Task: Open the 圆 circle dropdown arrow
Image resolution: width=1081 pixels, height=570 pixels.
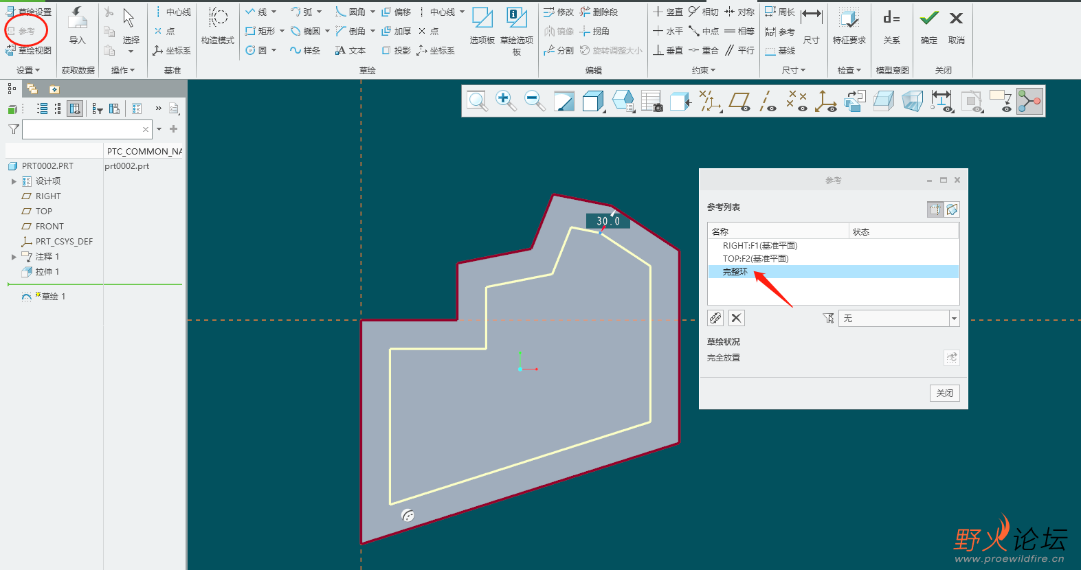Action: [274, 50]
